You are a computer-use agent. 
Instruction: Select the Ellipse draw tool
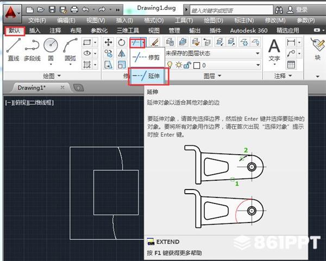tap(87, 53)
